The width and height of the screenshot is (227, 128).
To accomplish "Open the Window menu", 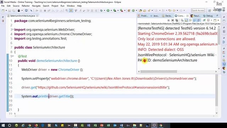I will [x=71, y=6].
